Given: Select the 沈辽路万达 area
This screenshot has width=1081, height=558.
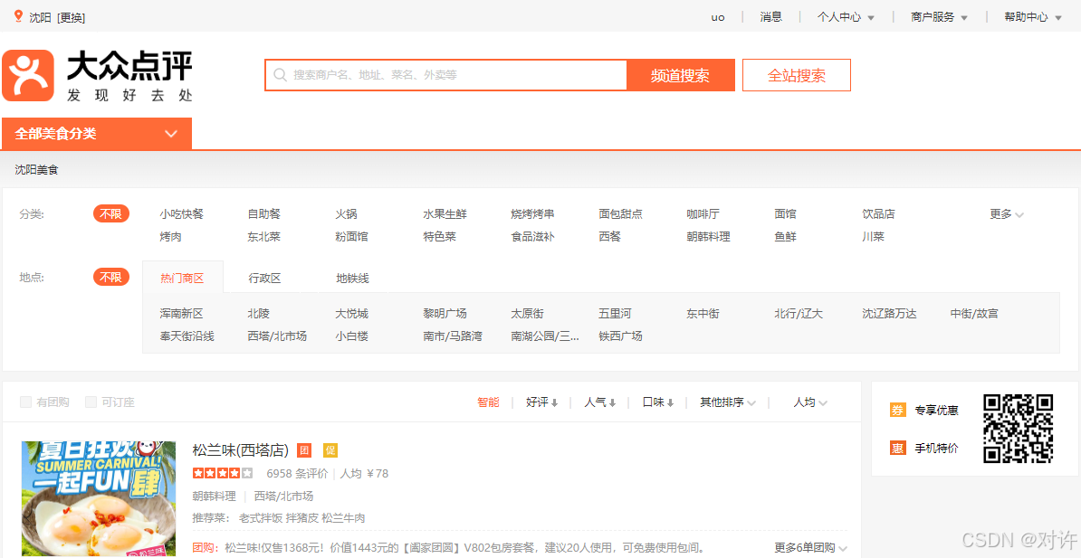Looking at the screenshot, I should [889, 314].
